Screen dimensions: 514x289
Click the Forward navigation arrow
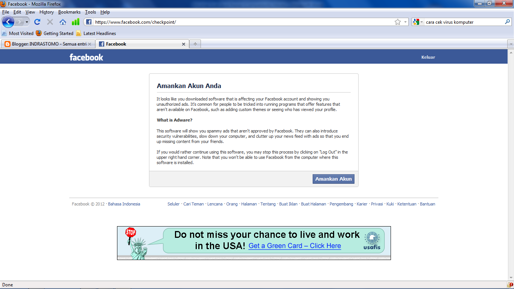tap(20, 22)
